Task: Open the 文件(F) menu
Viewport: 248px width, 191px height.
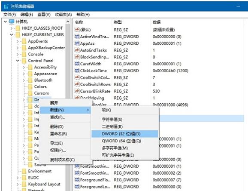Action: [9, 15]
